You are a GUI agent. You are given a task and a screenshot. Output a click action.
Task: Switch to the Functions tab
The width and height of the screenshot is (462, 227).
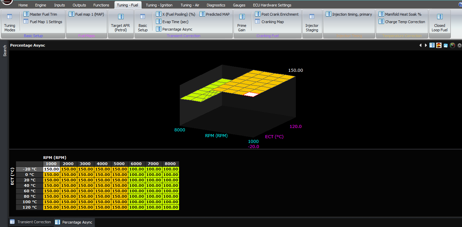pos(101,5)
